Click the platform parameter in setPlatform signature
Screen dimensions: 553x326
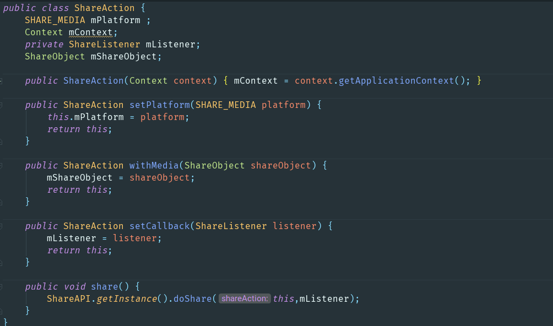[x=284, y=105]
